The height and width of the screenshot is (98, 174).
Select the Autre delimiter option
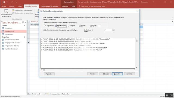coord(91,26)
